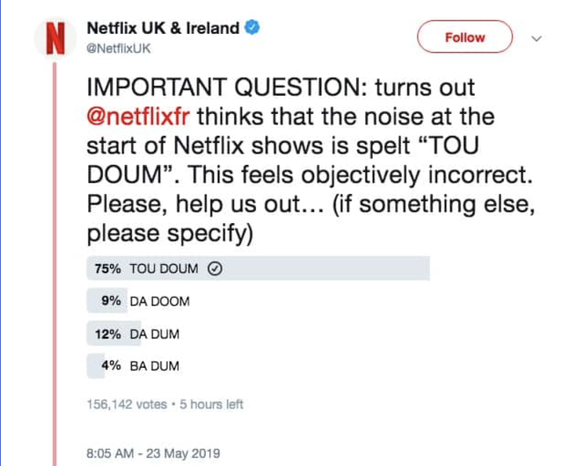Click the Netflix N profile avatar
The image size is (571, 466).
coord(55,38)
